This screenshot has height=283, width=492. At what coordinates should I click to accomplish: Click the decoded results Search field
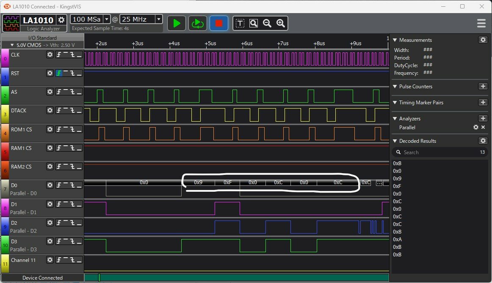(436, 152)
